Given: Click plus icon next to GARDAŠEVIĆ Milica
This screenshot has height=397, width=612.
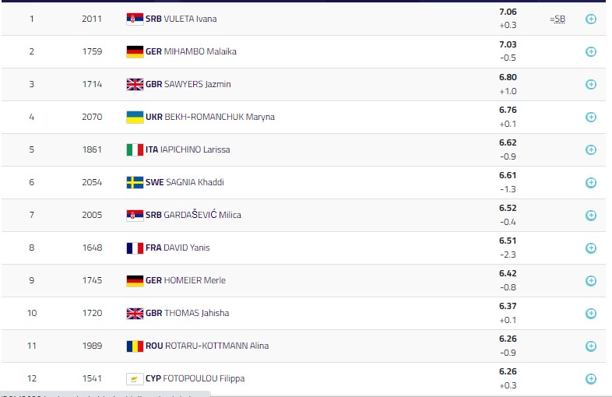Looking at the screenshot, I should coord(590,215).
